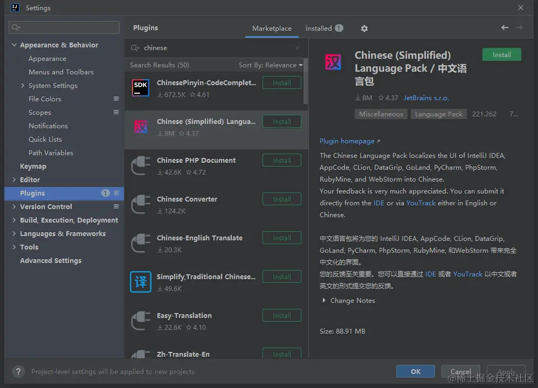Click the ChinesePinyin-CodeCompletion SDK icon
Viewport: 538px width, 388px height.
pos(140,88)
